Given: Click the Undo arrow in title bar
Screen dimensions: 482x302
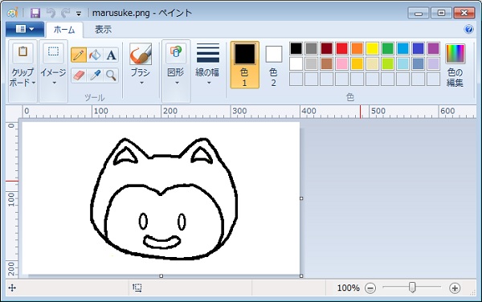Looking at the screenshot, I should (51, 13).
